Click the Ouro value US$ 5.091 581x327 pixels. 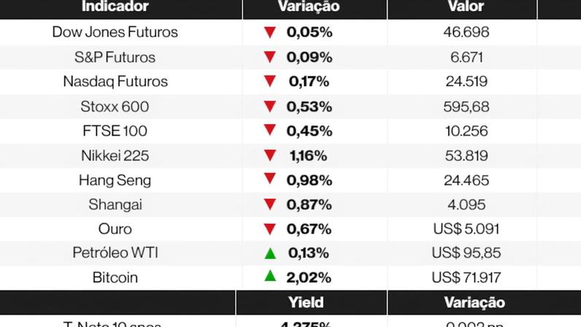pos(466,229)
